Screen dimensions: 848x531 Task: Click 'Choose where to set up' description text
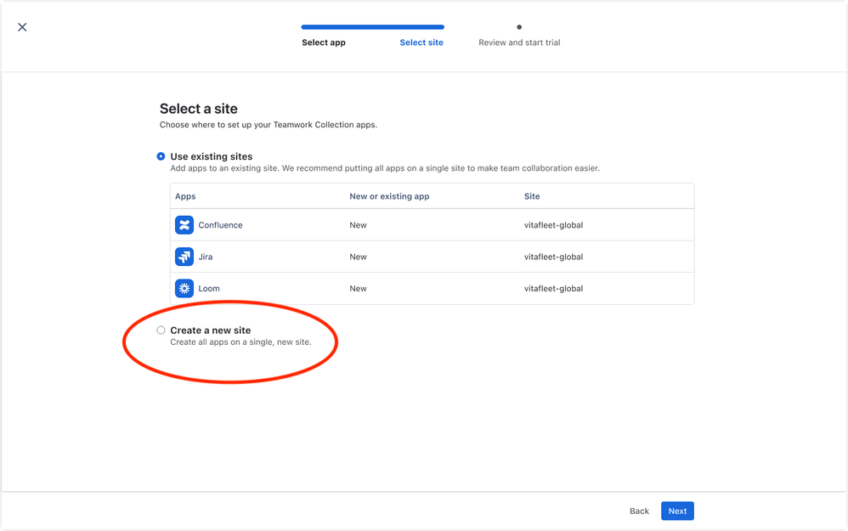(269, 124)
